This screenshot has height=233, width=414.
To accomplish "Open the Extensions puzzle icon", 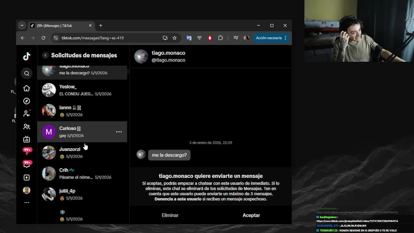I will (220, 38).
